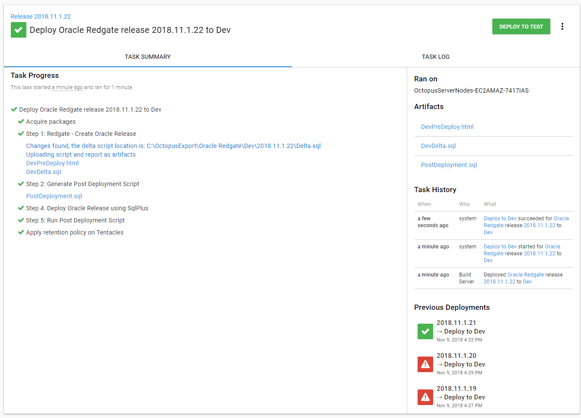
Task: Open the three-dot overflow menu
Action: point(562,26)
